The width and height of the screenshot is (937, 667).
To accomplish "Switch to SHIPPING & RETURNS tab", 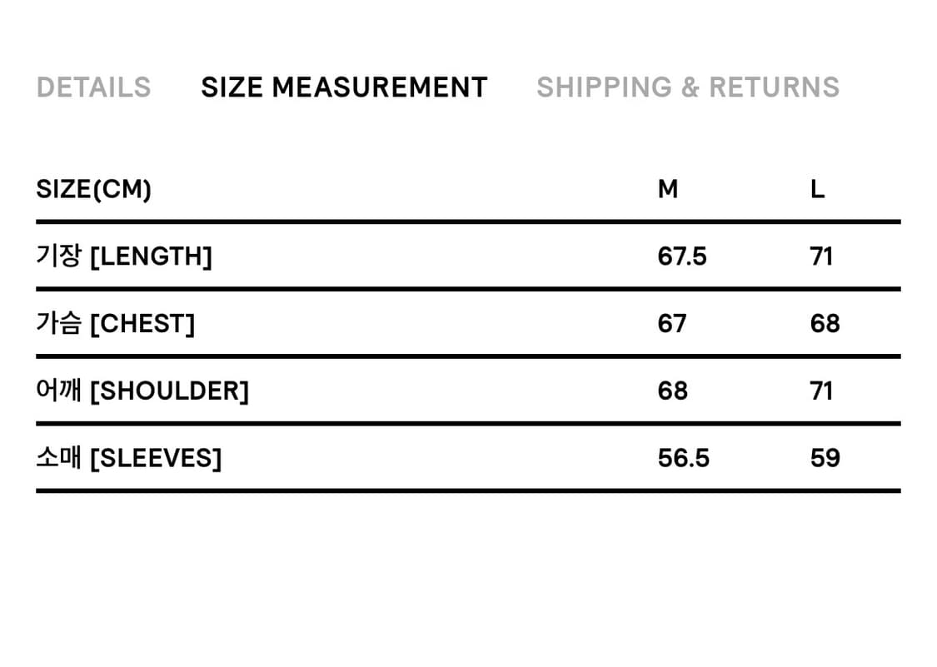I will point(687,87).
